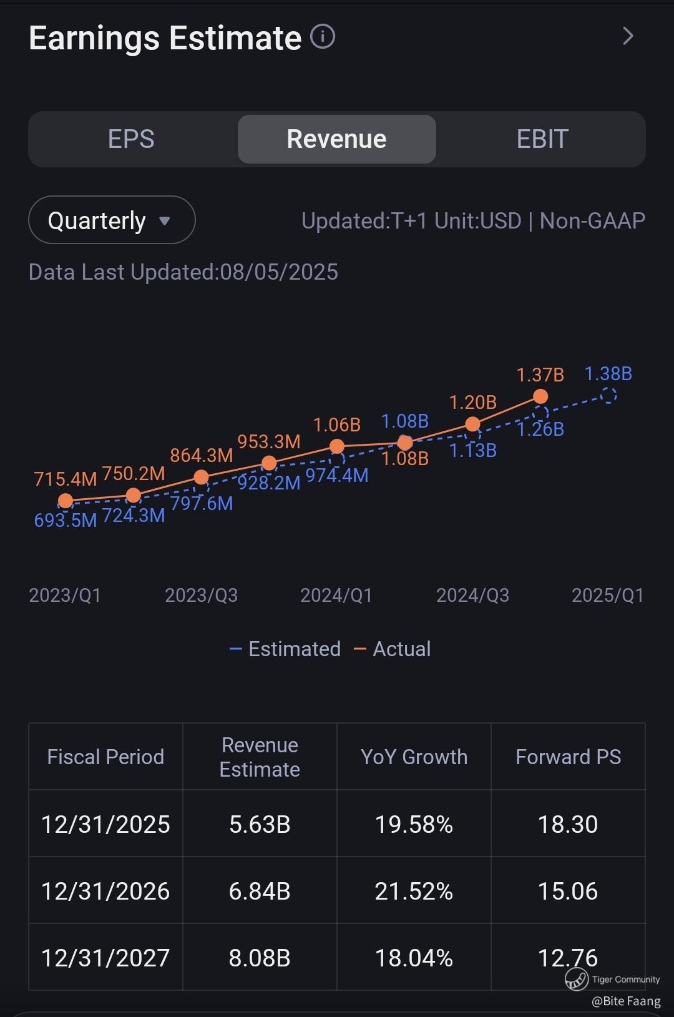Image resolution: width=674 pixels, height=1017 pixels.
Task: Click the Forward PS column header
Action: pyautogui.click(x=568, y=757)
